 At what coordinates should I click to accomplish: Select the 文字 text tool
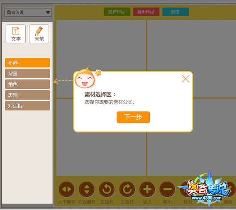15,34
